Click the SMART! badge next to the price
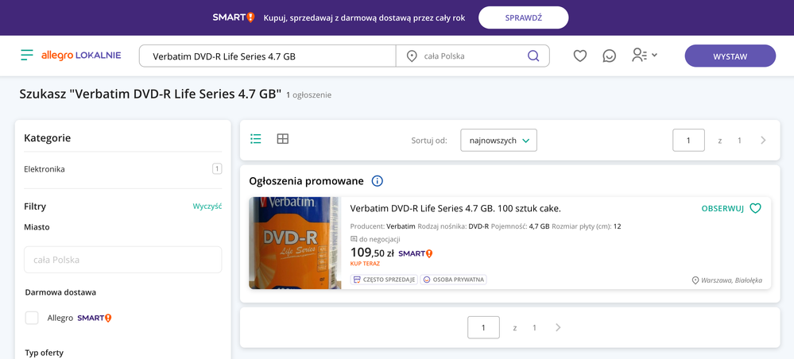 tap(416, 253)
